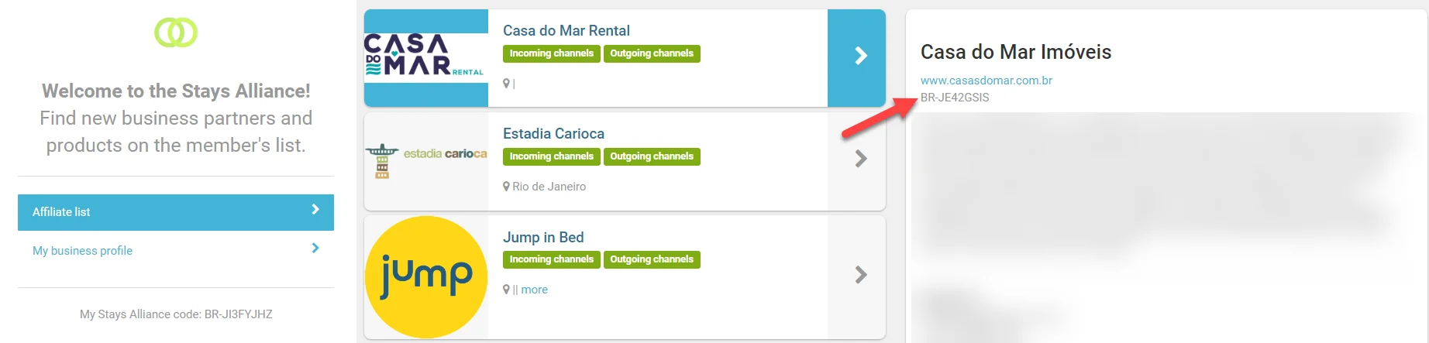
Task: Click the Stays Alliance rings logo
Action: pos(176,33)
